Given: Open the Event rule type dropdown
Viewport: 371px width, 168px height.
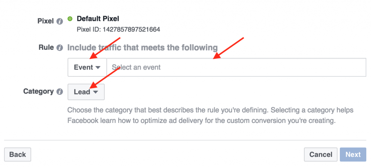Looking at the screenshot, I should [x=87, y=67].
